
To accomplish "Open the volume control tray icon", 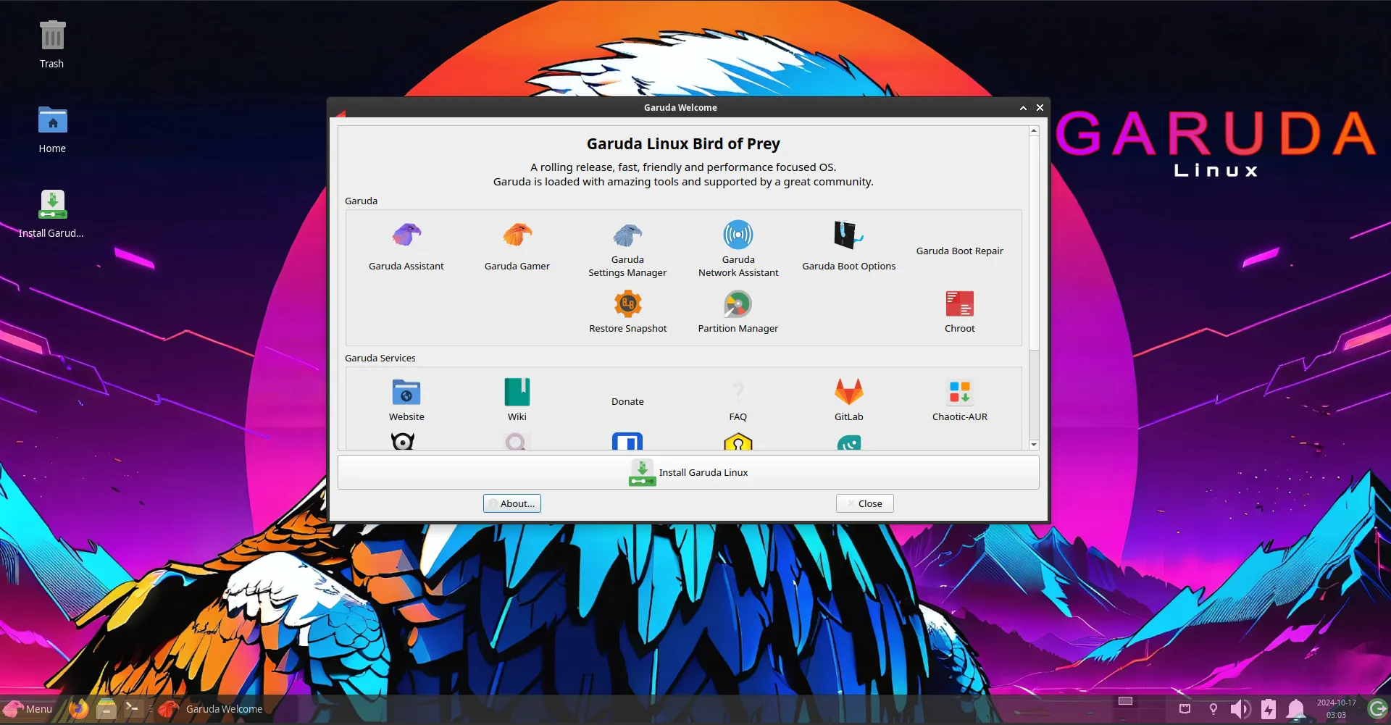I will click(x=1240, y=709).
